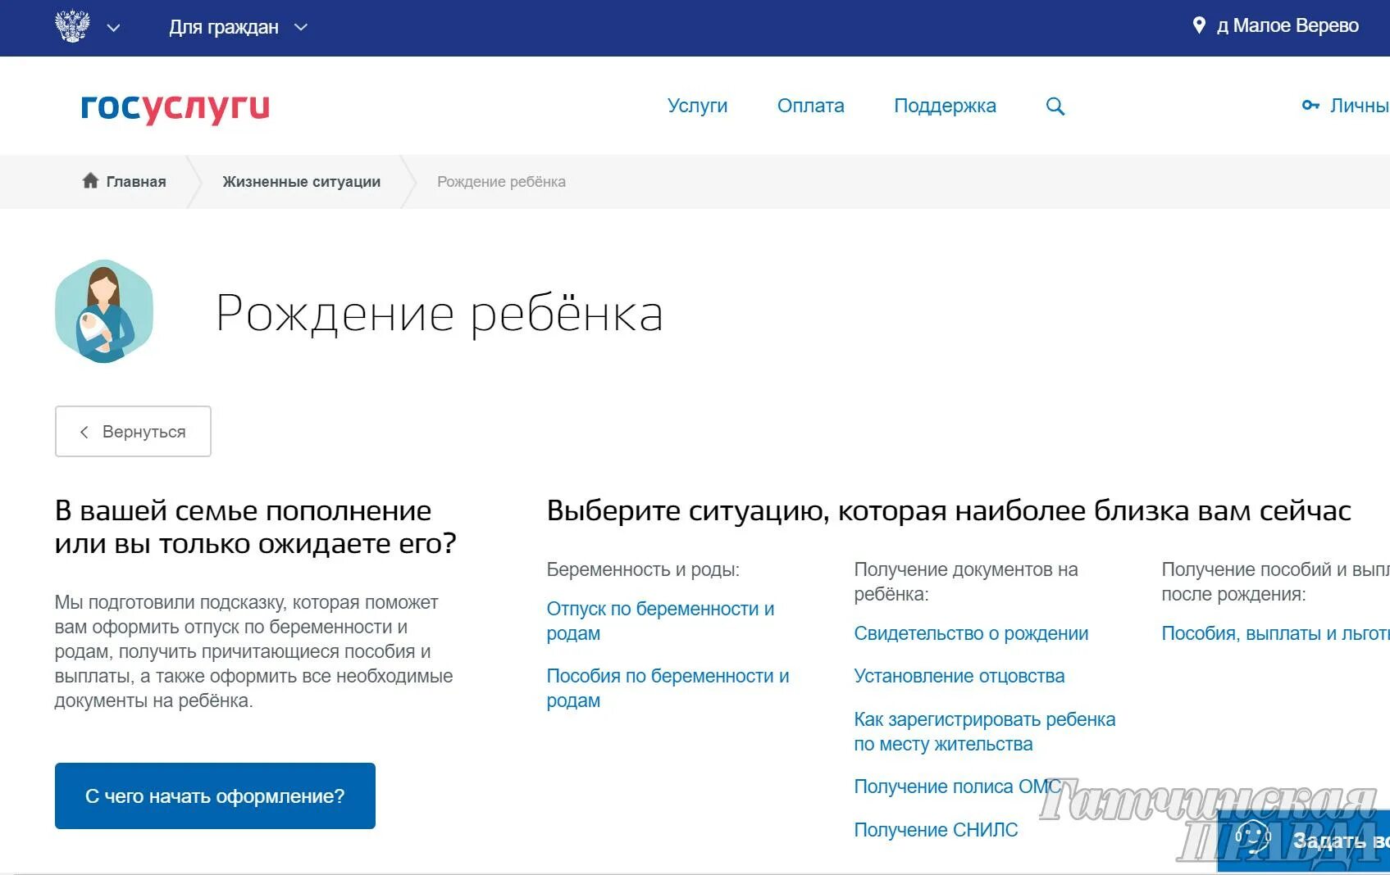The image size is (1390, 875).
Task: Click the search magnifier icon
Action: 1055,107
